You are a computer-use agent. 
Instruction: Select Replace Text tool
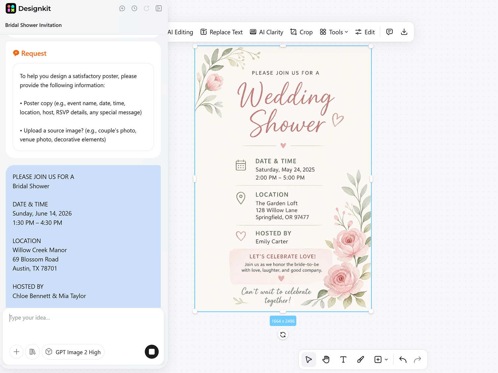click(x=222, y=32)
